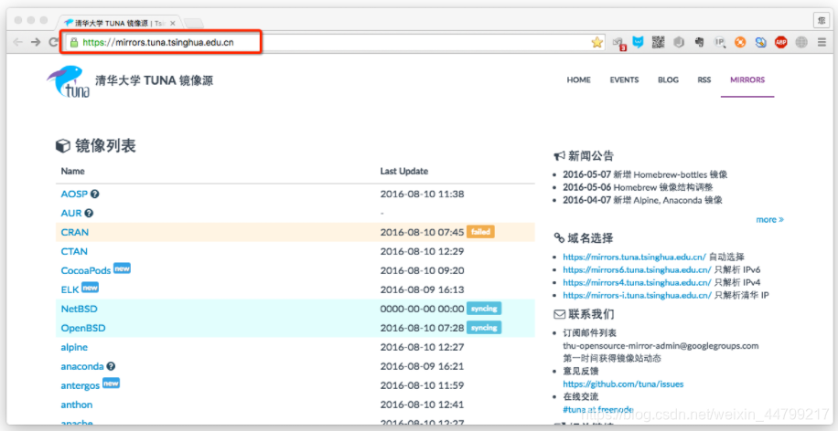Go to HOME in the site navigation
Screen dimensions: 838x431
(579, 80)
